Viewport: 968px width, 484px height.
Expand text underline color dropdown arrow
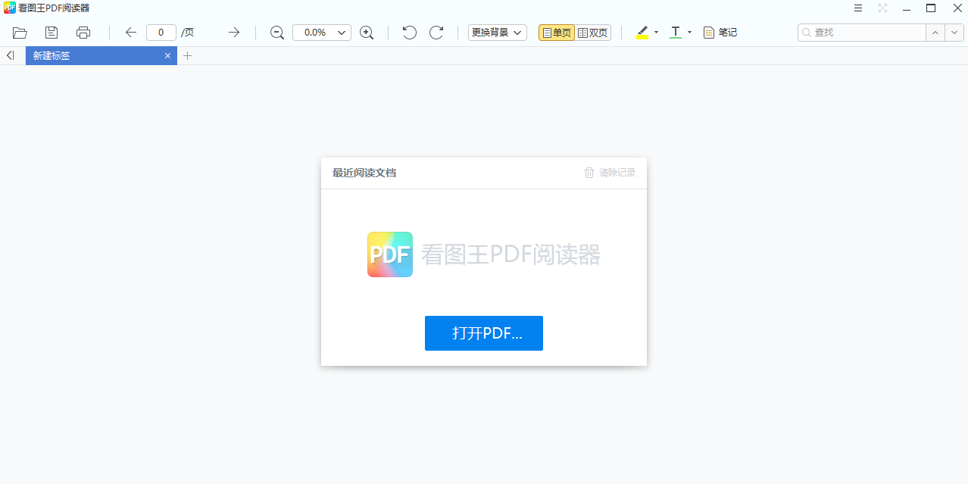coord(690,33)
